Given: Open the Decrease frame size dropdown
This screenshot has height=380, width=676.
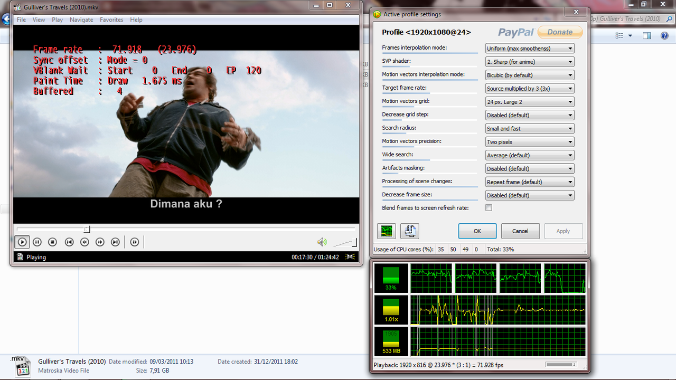Looking at the screenshot, I should pos(530,195).
